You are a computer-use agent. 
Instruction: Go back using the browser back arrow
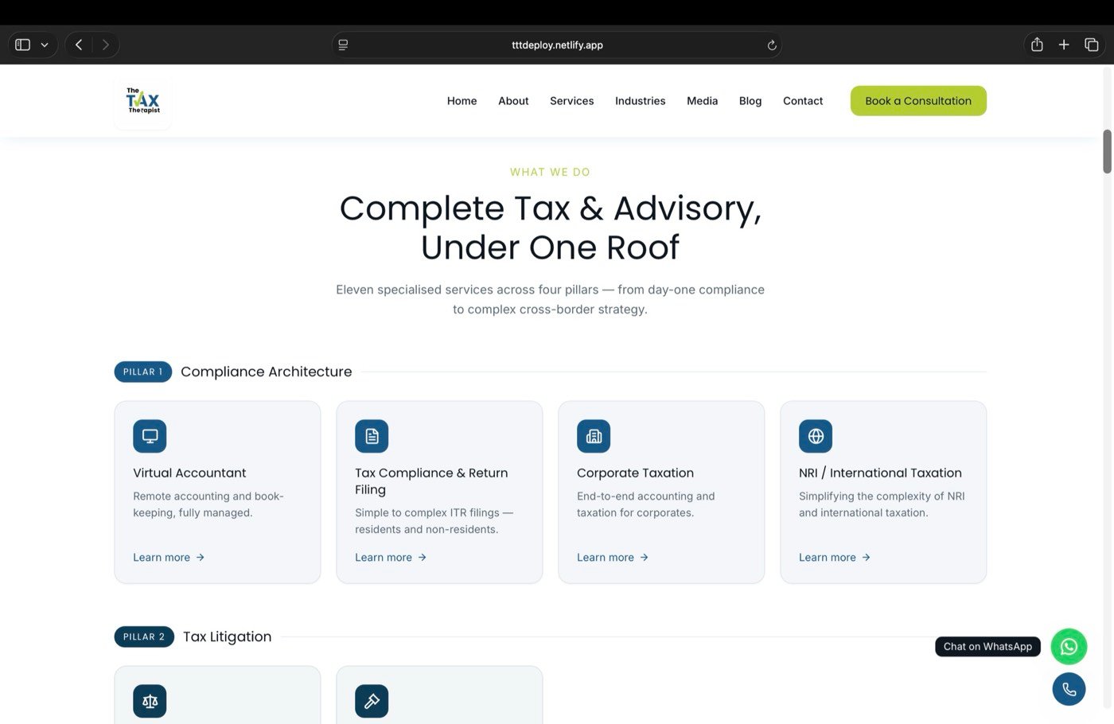(78, 45)
